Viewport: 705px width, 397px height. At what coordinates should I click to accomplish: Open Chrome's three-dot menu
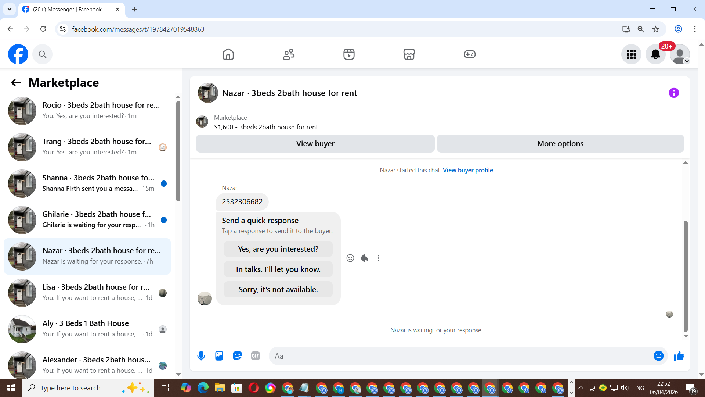[x=695, y=29]
